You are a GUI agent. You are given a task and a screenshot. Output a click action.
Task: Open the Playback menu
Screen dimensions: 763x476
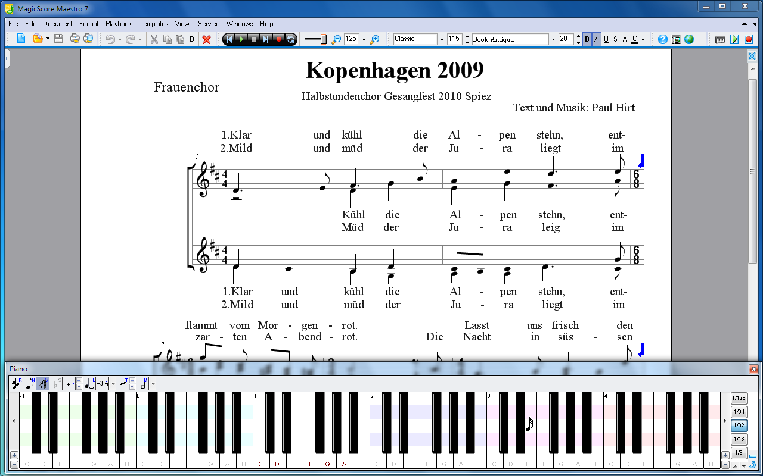118,24
